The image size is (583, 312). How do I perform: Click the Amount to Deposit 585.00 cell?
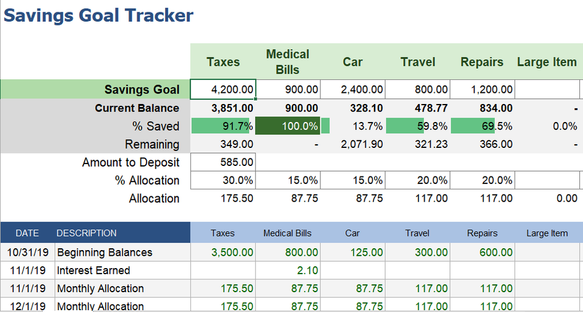(223, 163)
